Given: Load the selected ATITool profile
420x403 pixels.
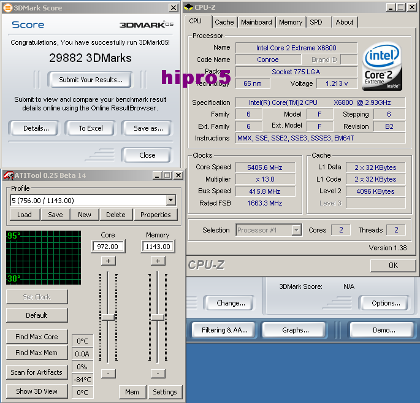Looking at the screenshot, I should click(25, 215).
